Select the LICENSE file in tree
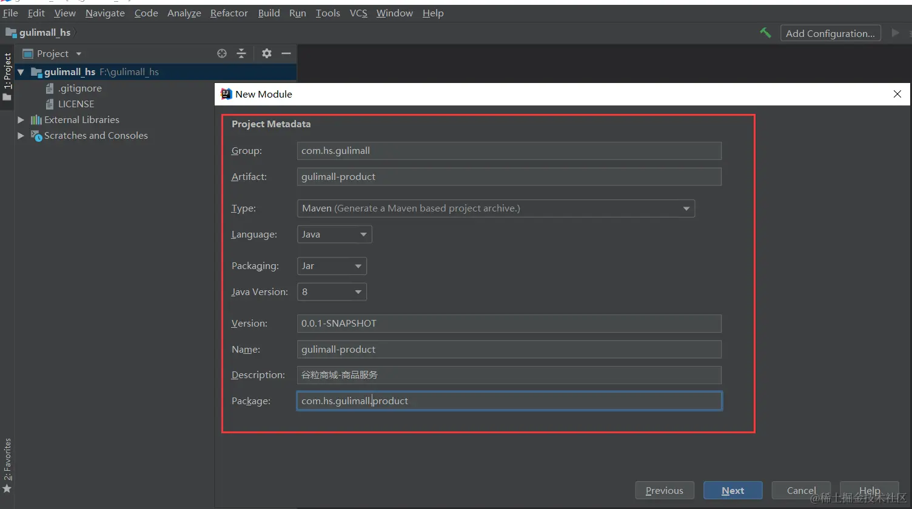Image resolution: width=912 pixels, height=509 pixels. click(x=76, y=104)
